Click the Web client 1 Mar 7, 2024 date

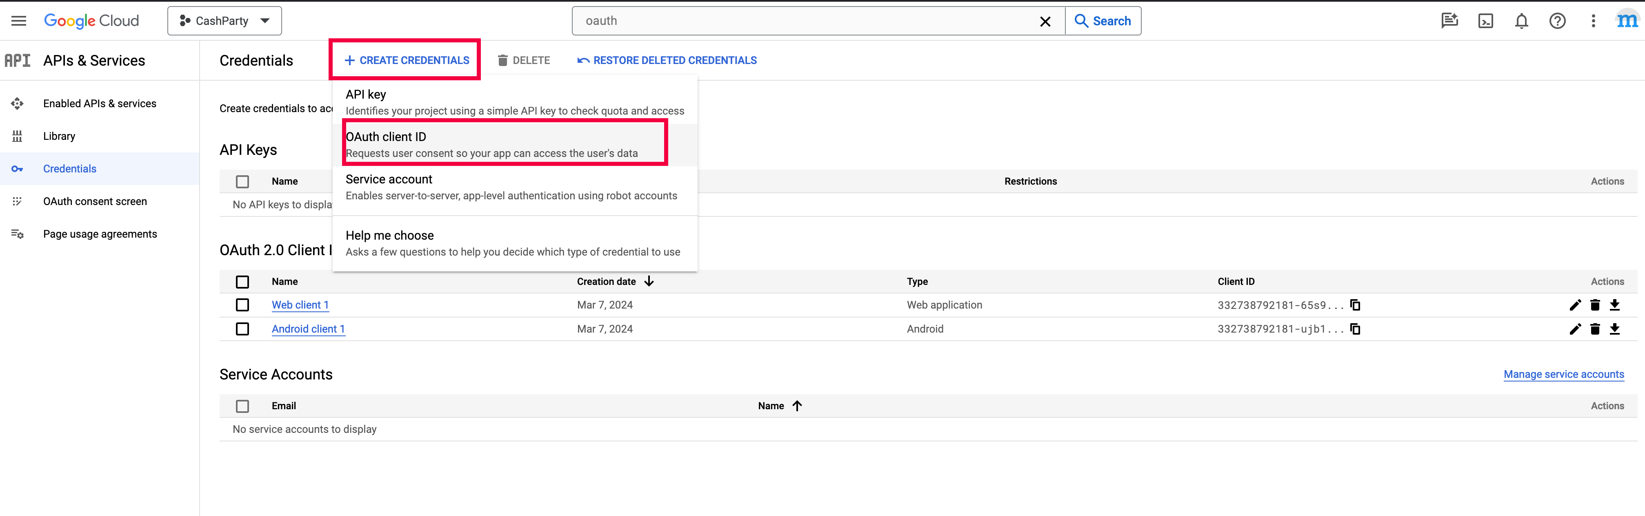click(605, 305)
